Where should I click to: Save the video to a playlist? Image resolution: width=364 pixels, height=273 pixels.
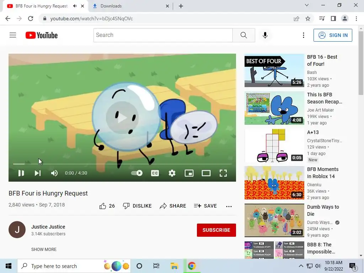205,206
